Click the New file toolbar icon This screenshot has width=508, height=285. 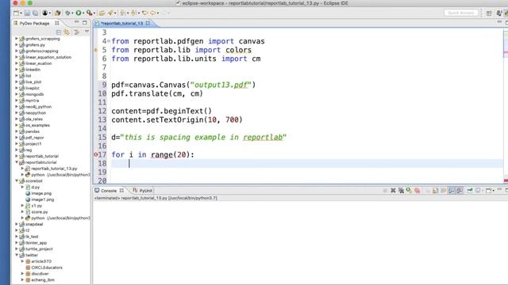16,13
